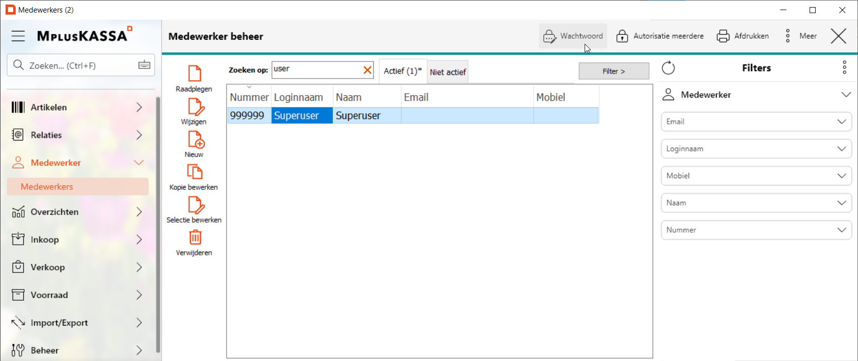This screenshot has width=858, height=361.
Task: Click the Wachtwoord button
Action: [573, 36]
